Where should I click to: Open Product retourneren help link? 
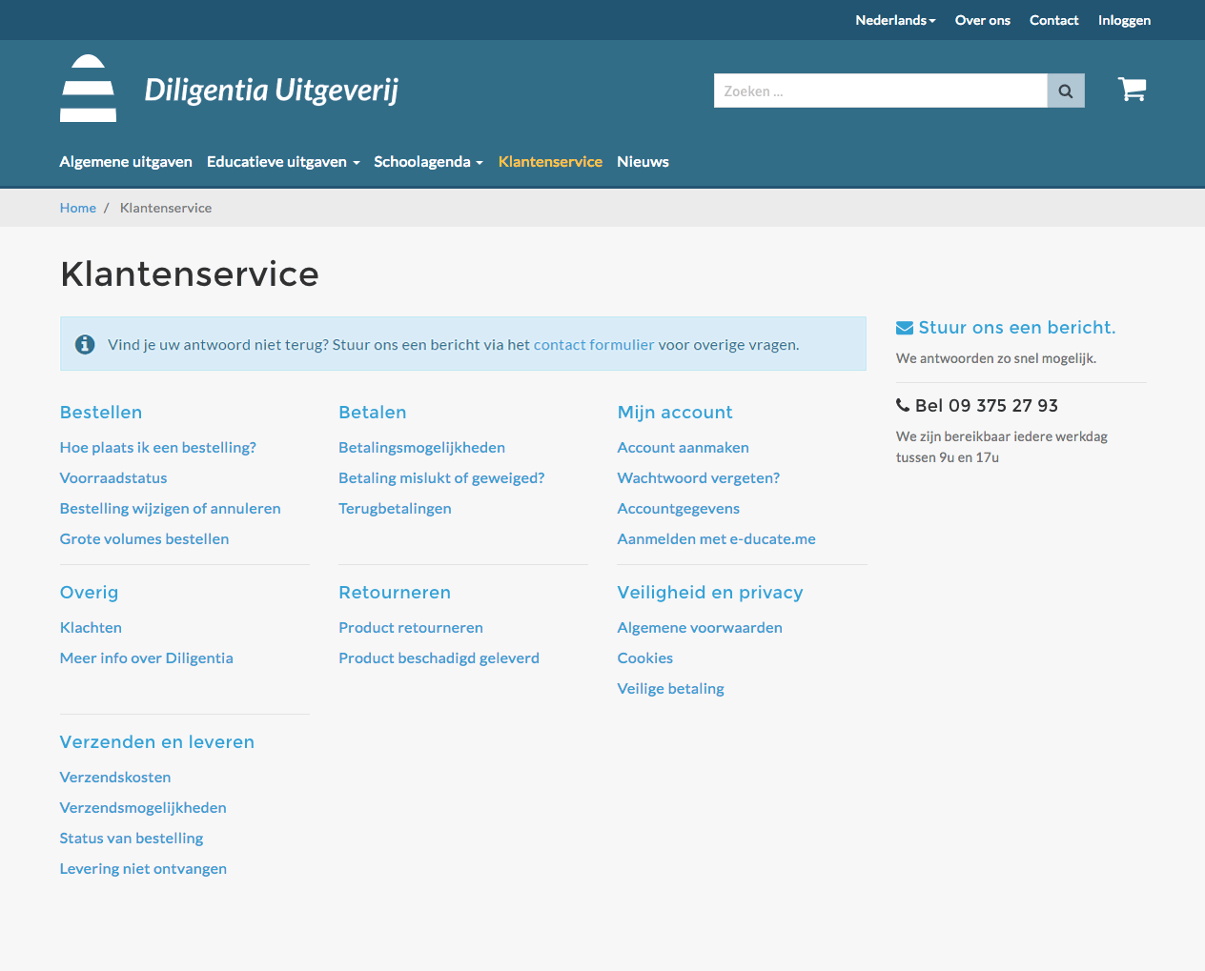[x=411, y=628]
